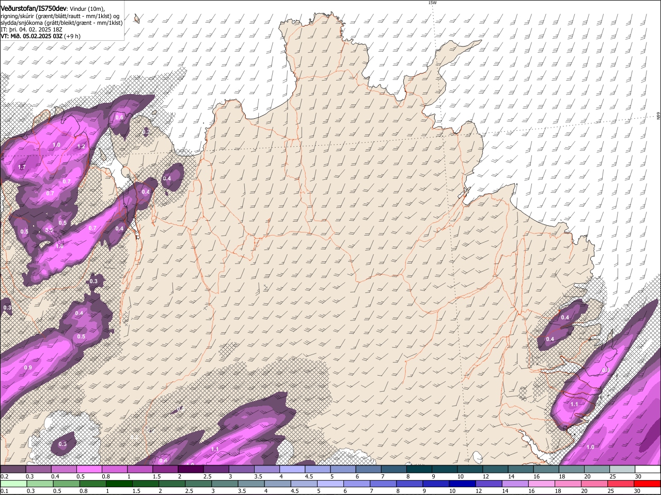Select the light lavender swatch between 4.5 and 5, upper row
This screenshot has width=661, height=495.
318,469
